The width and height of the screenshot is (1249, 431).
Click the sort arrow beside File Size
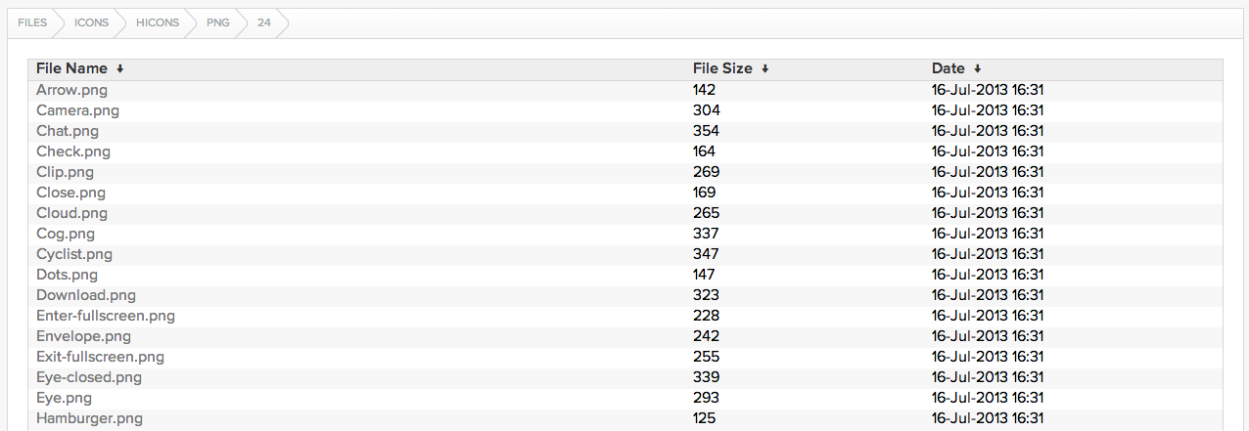(x=764, y=69)
